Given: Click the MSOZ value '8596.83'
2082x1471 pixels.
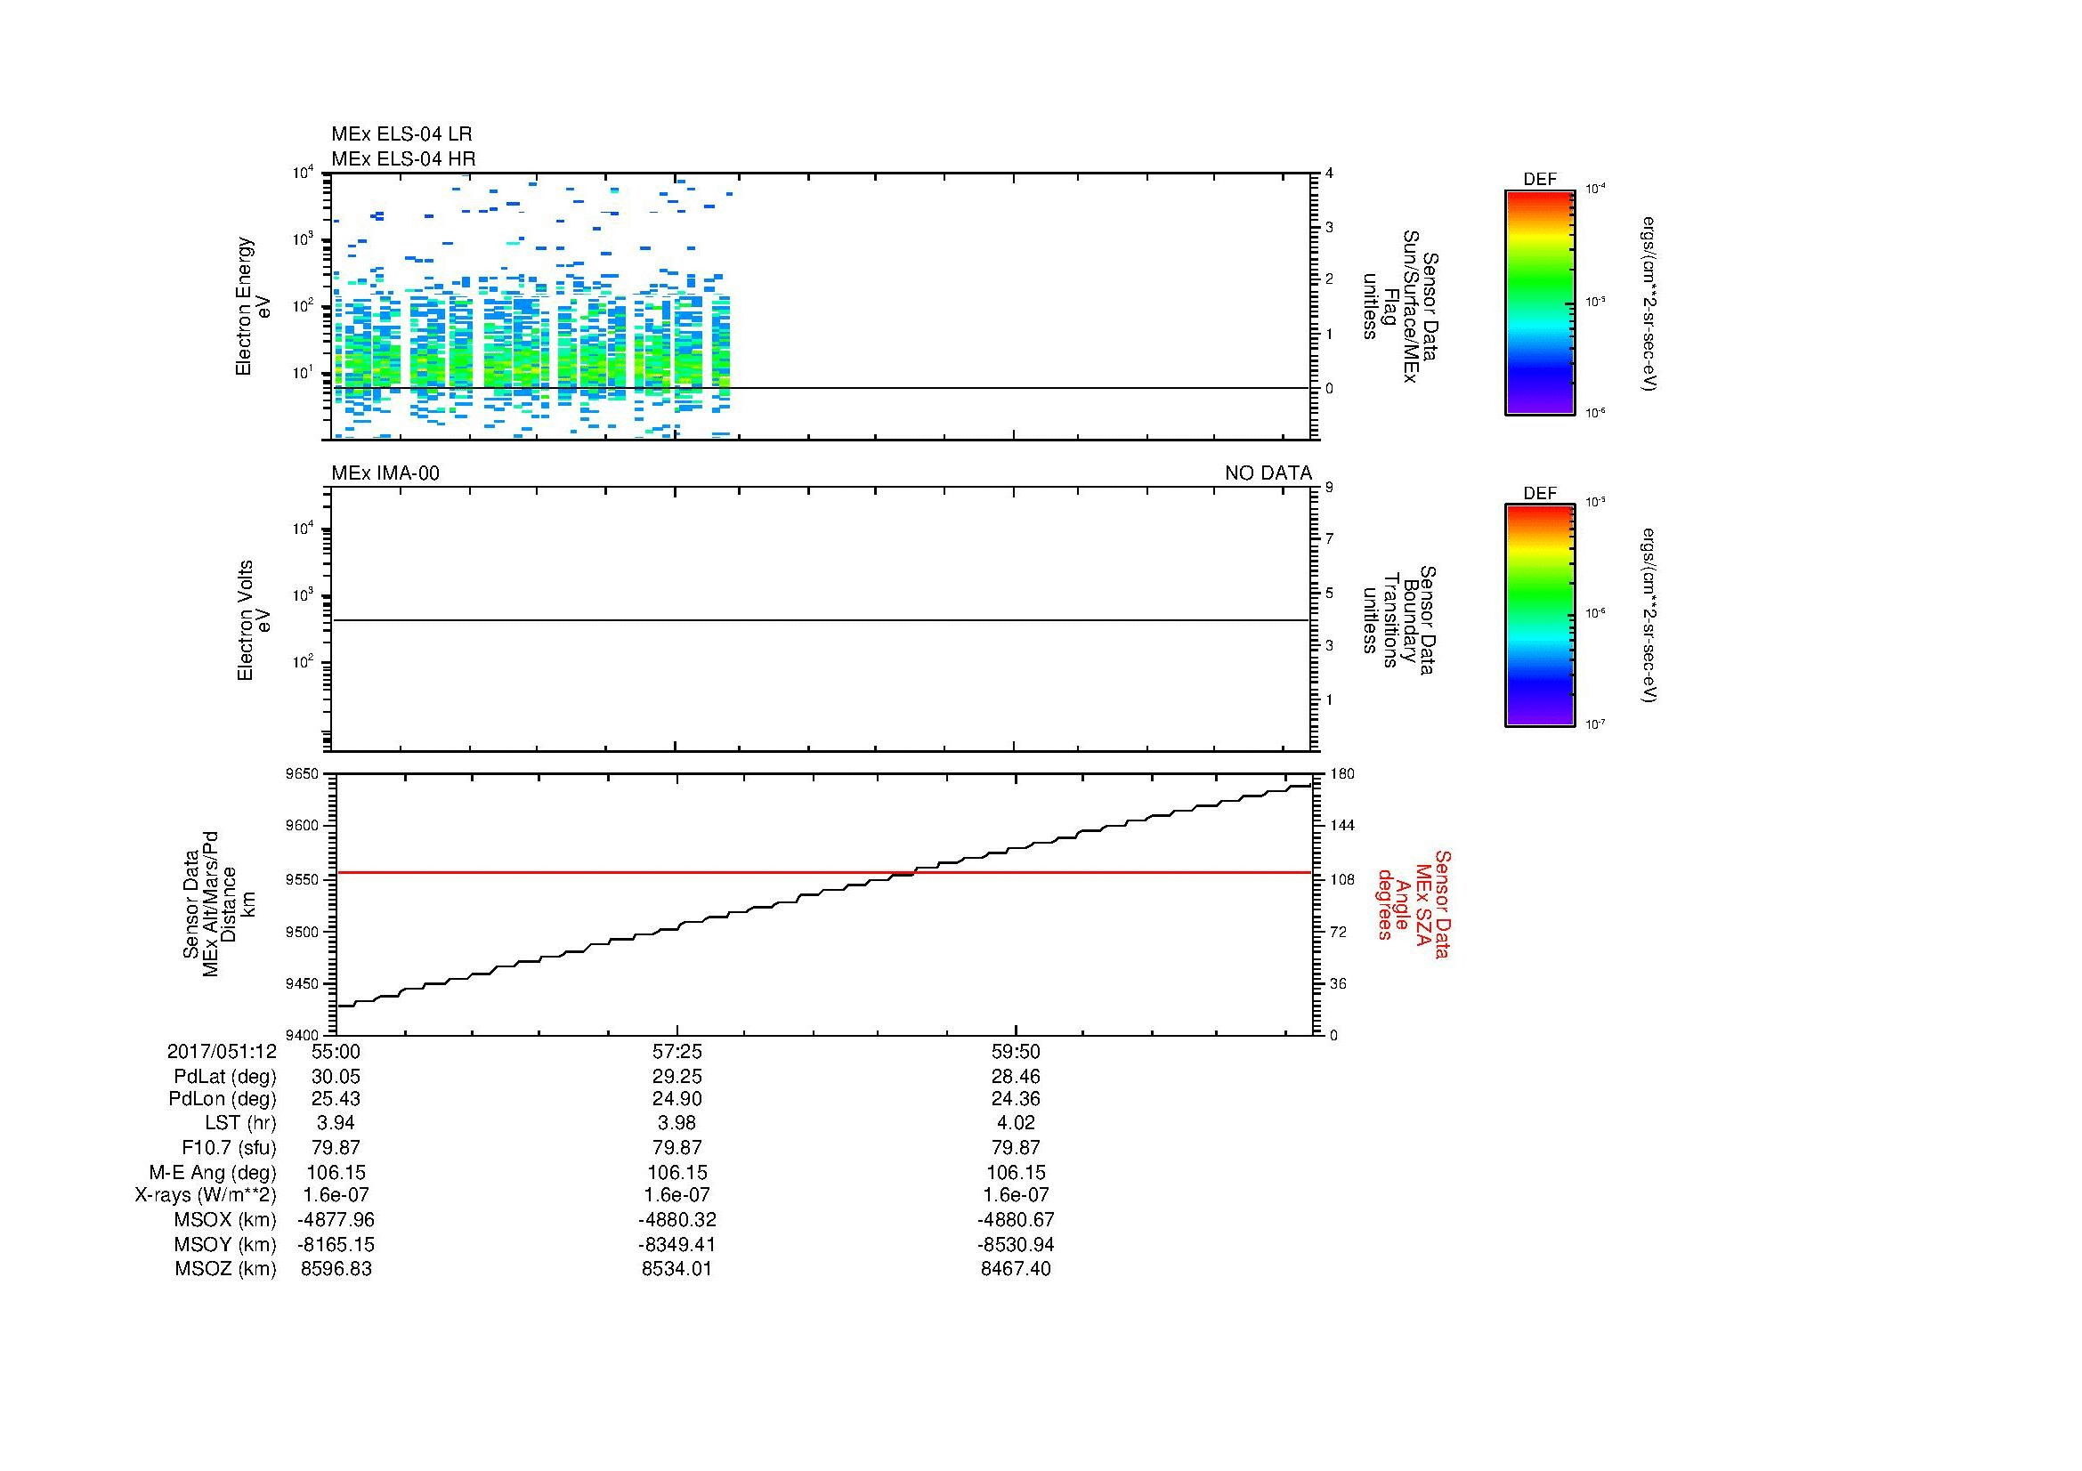Looking at the screenshot, I should (x=336, y=1269).
